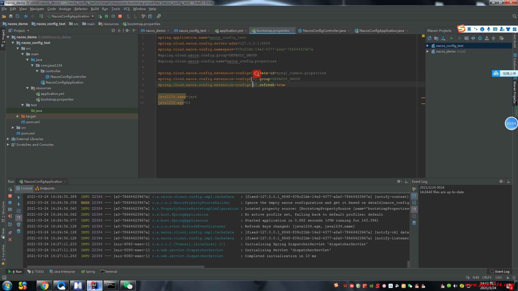The image size is (518, 291).
Task: Collapse all in Maven Projects panel
Action: pos(493,39)
